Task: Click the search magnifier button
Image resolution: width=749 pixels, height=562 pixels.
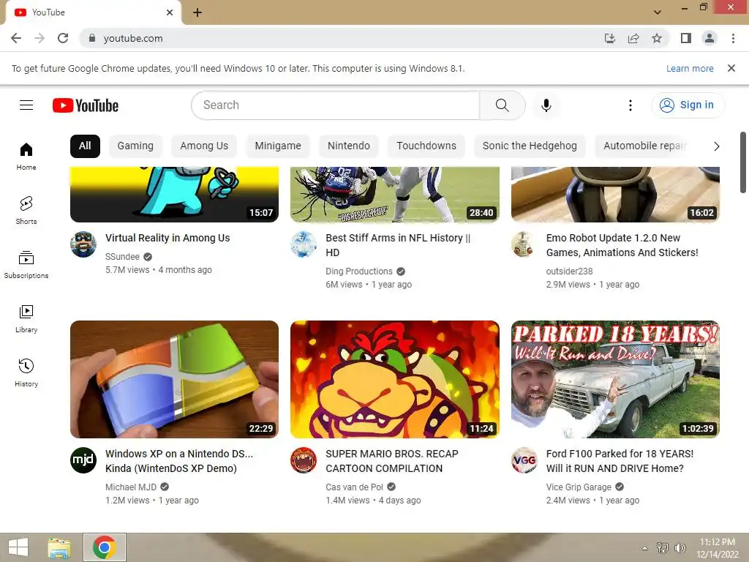Action: pos(502,105)
